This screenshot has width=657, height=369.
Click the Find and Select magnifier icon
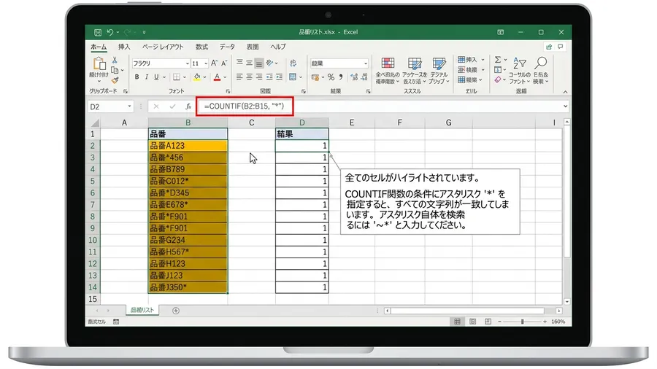[540, 63]
